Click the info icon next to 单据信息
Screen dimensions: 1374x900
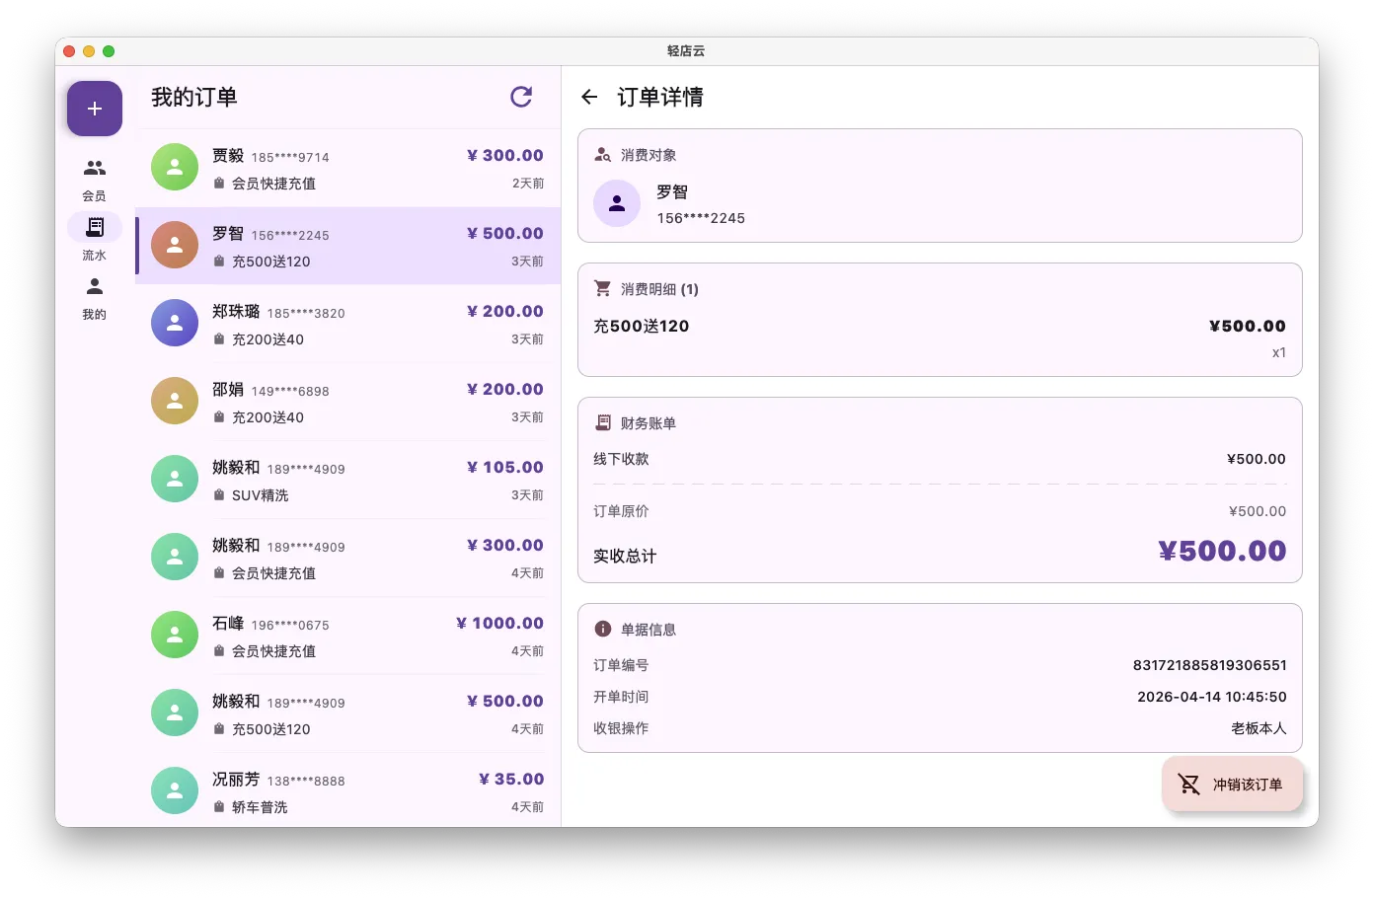(x=602, y=629)
